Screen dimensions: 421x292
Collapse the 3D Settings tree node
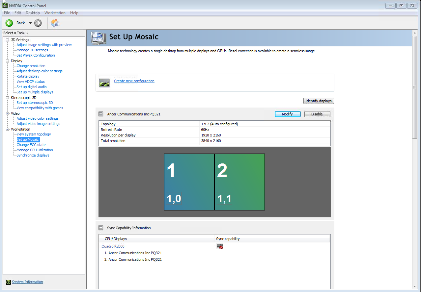pos(8,40)
